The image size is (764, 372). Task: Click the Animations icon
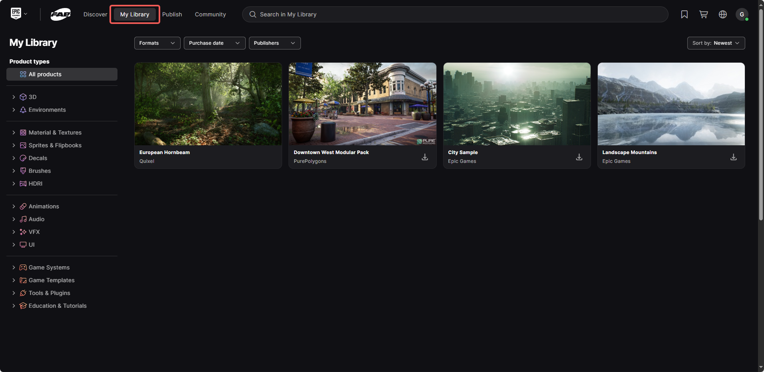(23, 206)
